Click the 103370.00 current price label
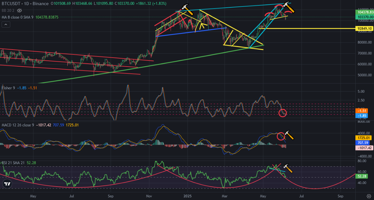 click(364, 17)
